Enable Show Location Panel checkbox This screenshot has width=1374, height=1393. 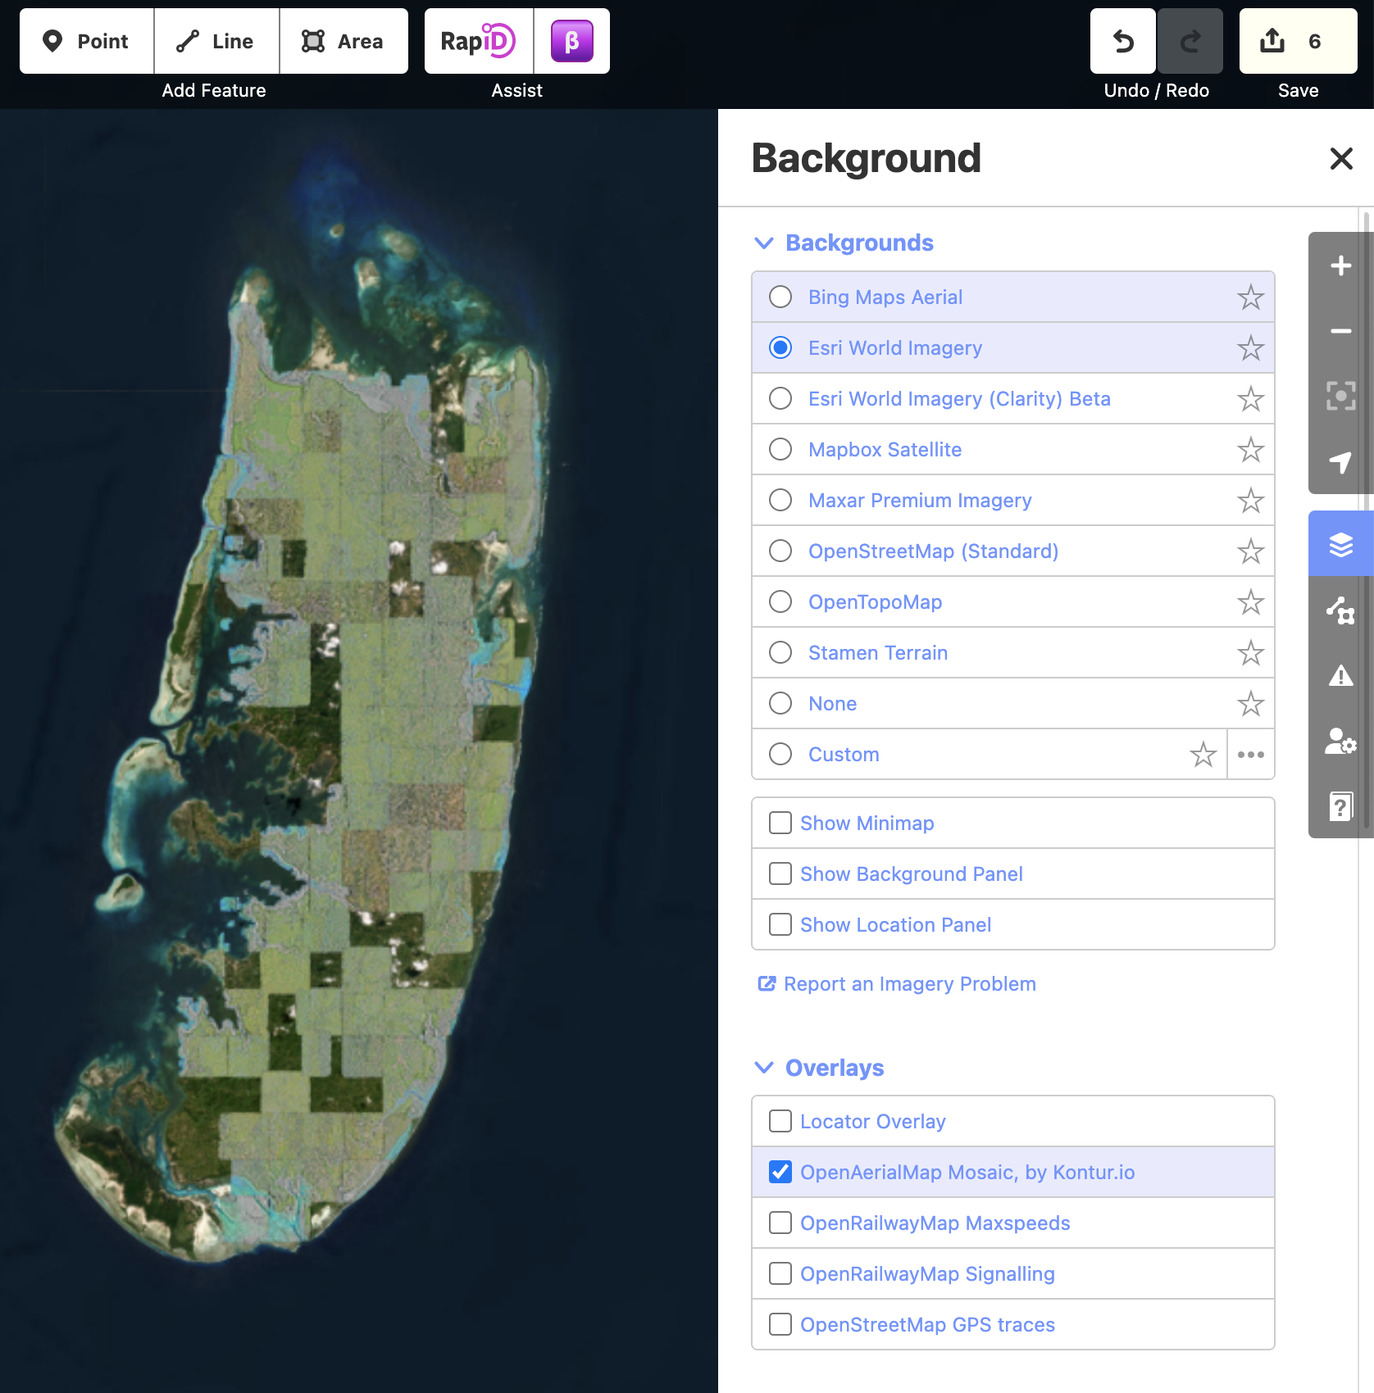[x=780, y=924]
